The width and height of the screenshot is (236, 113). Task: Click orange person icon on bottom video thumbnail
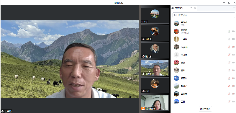tap(143, 109)
